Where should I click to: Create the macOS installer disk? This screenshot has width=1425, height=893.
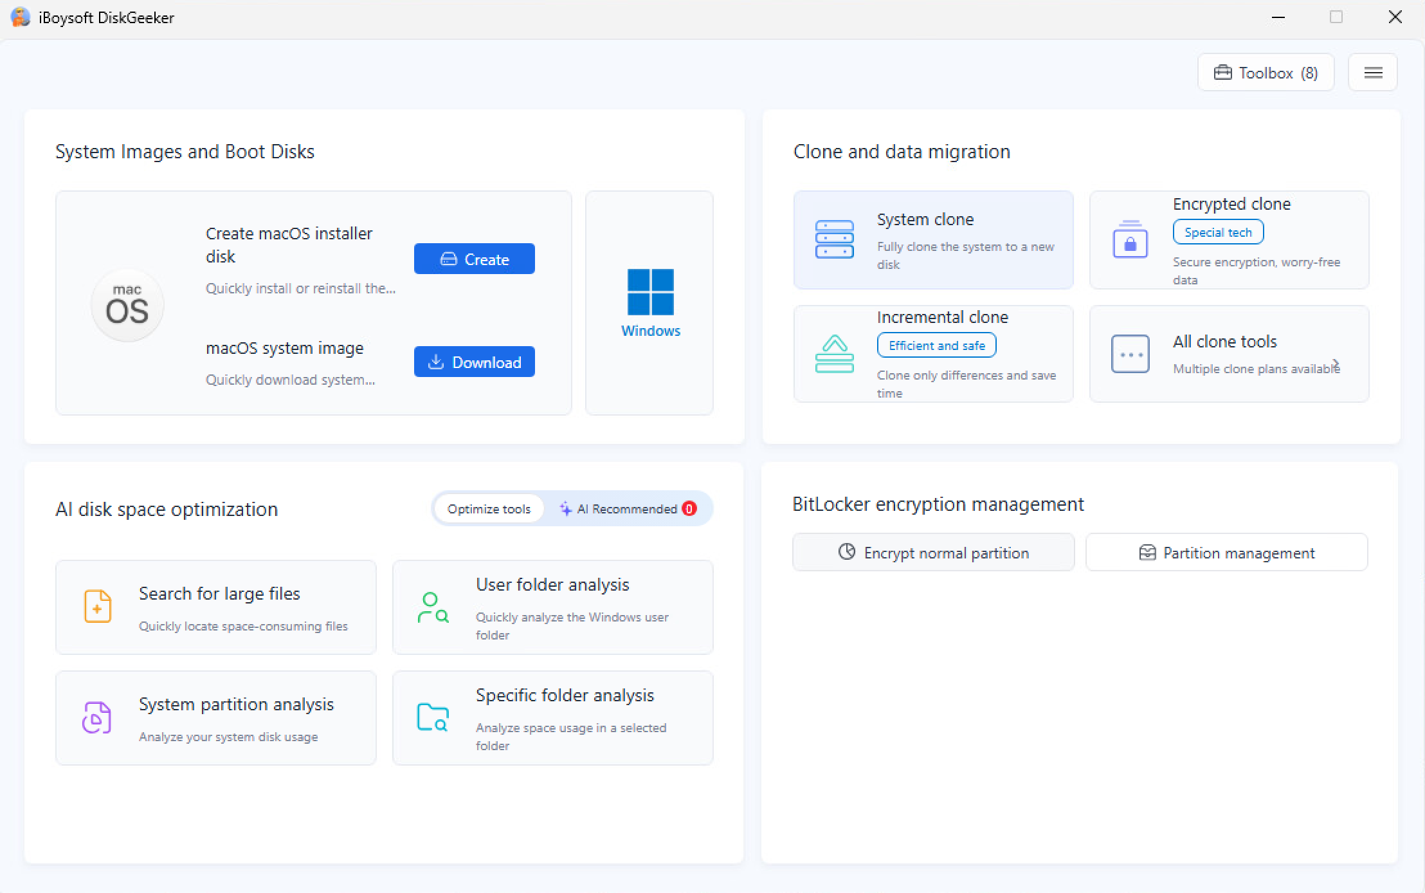pyautogui.click(x=475, y=259)
